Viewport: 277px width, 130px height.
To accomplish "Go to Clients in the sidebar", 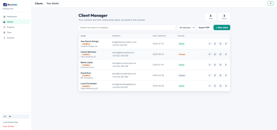I will (x=16, y=22).
